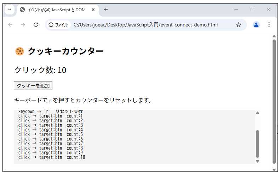This screenshot has width=280, height=175.
Task: Click the event log scrollbar thumb
Action: (x=257, y=143)
